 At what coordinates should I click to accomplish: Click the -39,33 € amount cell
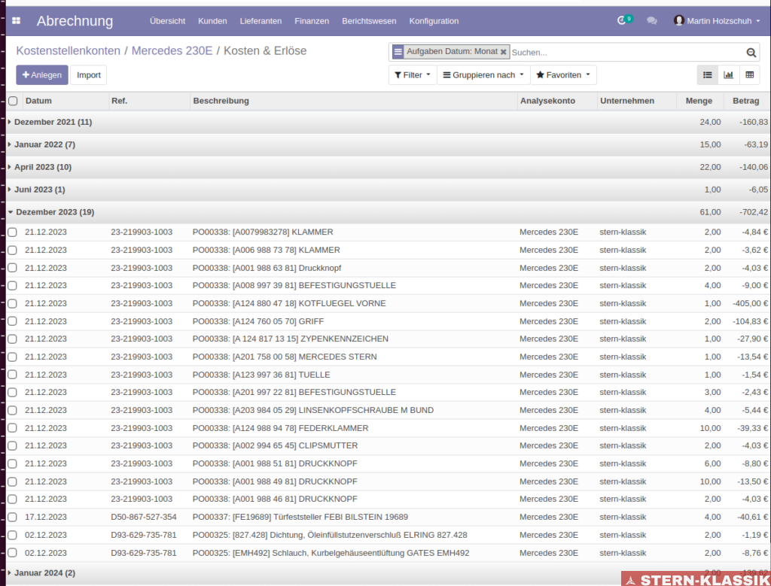(x=752, y=428)
